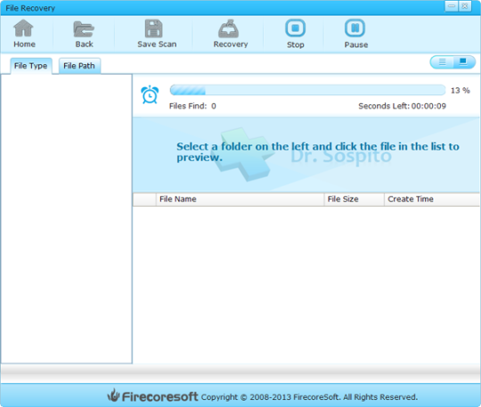This screenshot has width=481, height=407.
Task: Click the 13 % progress text
Action: point(461,91)
